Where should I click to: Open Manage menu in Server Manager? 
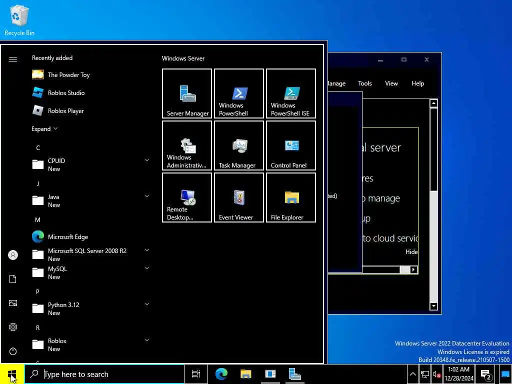(x=336, y=83)
